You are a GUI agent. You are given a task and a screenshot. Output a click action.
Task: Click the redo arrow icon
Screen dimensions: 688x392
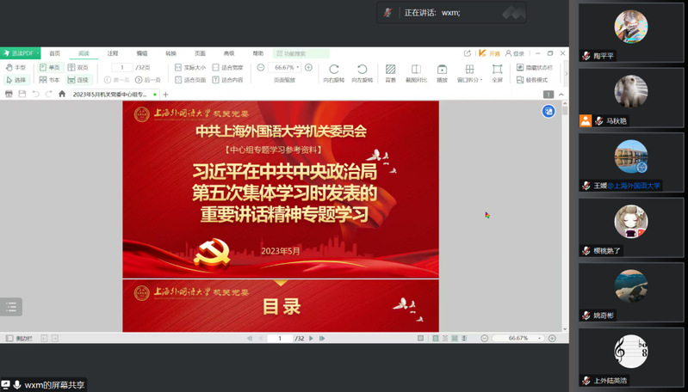tap(49, 94)
